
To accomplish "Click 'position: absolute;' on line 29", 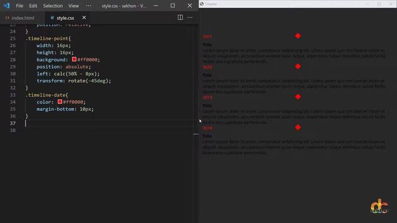I will click(63, 67).
